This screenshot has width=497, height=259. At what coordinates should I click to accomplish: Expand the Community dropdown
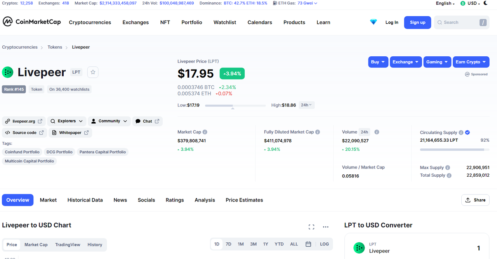coord(109,121)
